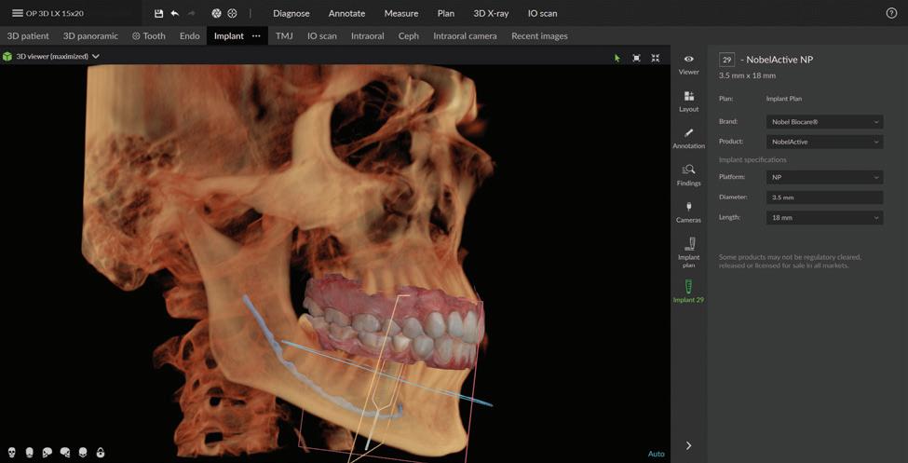This screenshot has width=908, height=463.
Task: Select the first skull view preset icon
Action: point(12,453)
